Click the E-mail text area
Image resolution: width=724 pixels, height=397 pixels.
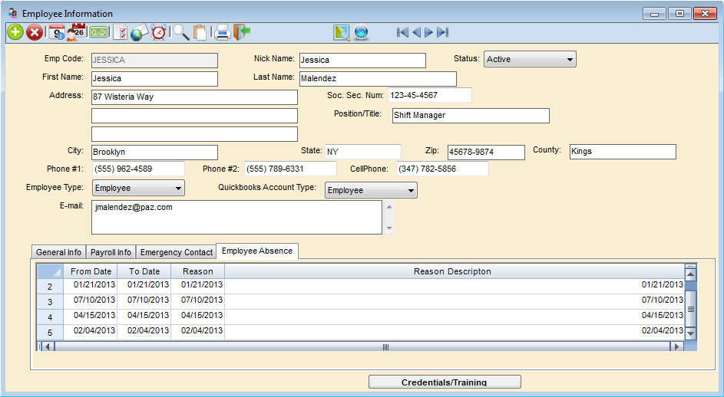237,217
